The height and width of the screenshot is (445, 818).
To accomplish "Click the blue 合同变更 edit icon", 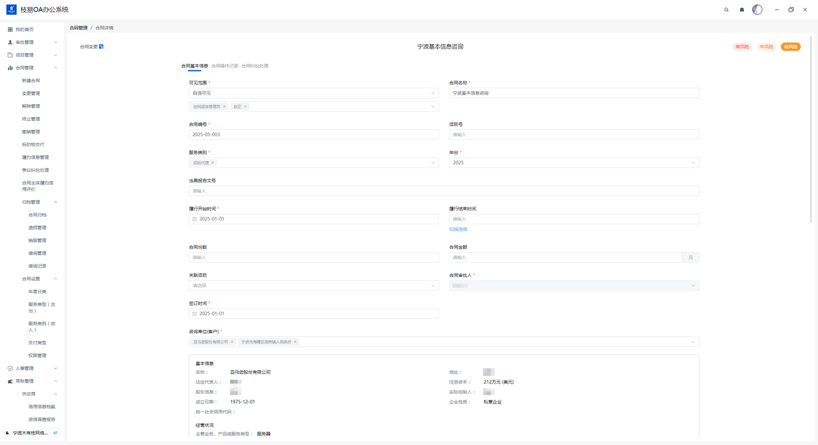I will (102, 47).
